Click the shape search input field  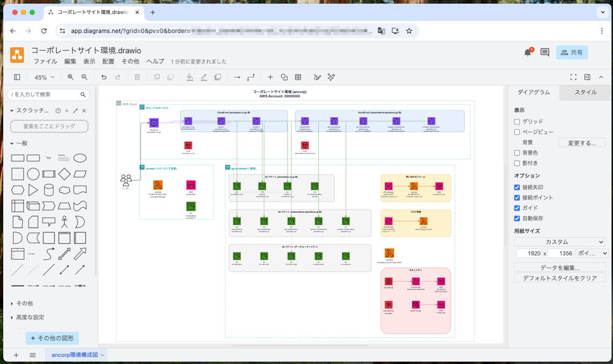point(45,95)
